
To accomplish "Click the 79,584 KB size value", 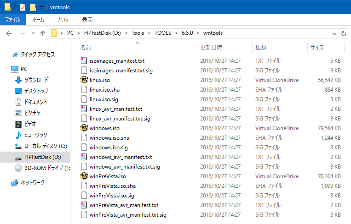I will [329, 128].
